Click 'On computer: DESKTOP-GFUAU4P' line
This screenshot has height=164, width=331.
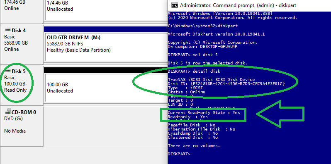pyautogui.click(x=202, y=47)
